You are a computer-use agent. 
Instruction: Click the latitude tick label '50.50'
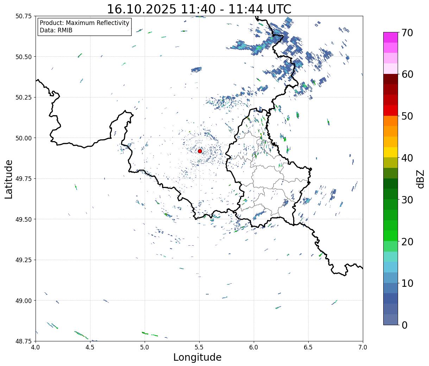(x=23, y=57)
